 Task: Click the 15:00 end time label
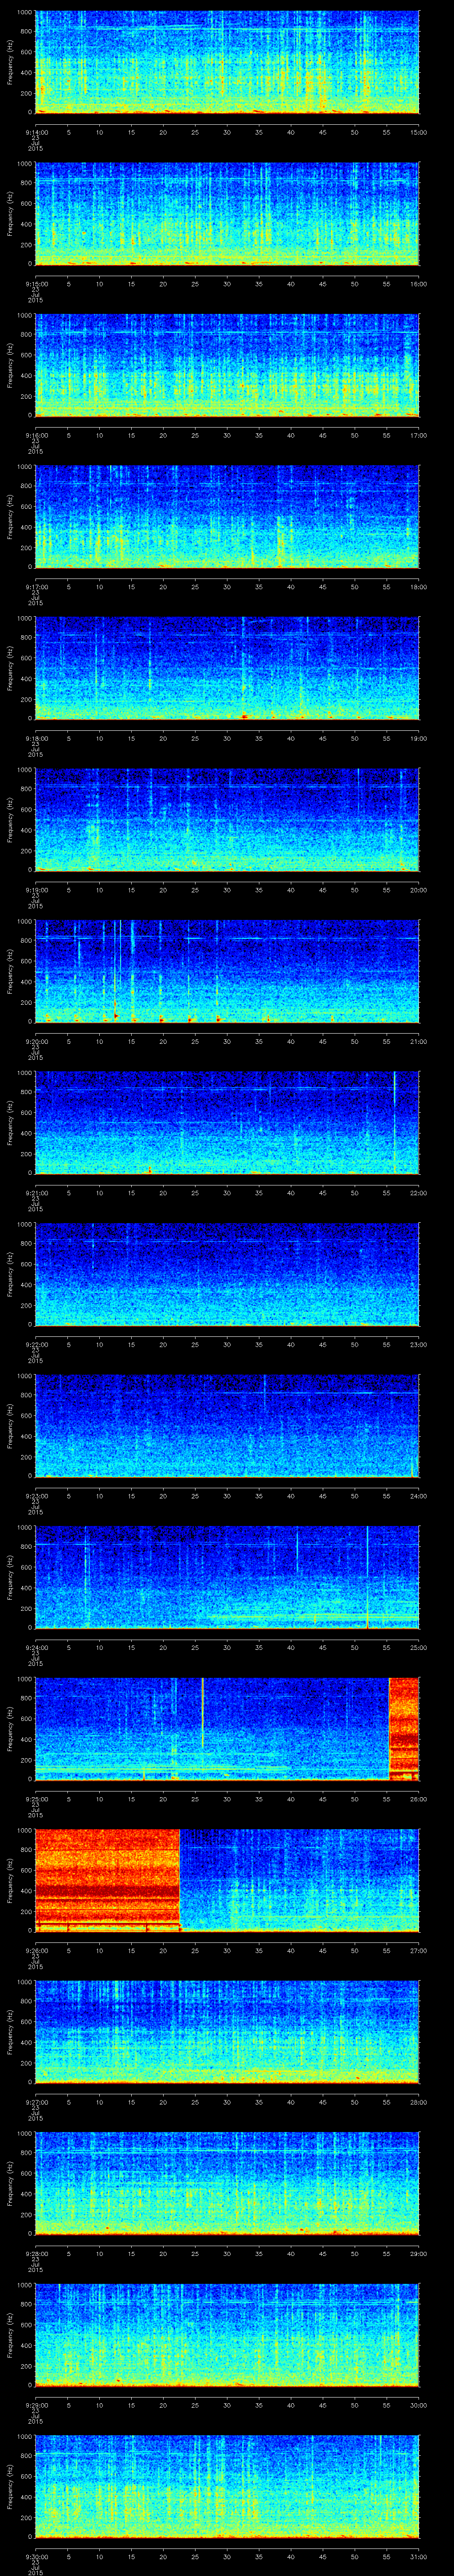(419, 132)
